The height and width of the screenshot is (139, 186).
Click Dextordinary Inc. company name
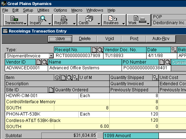169,23
